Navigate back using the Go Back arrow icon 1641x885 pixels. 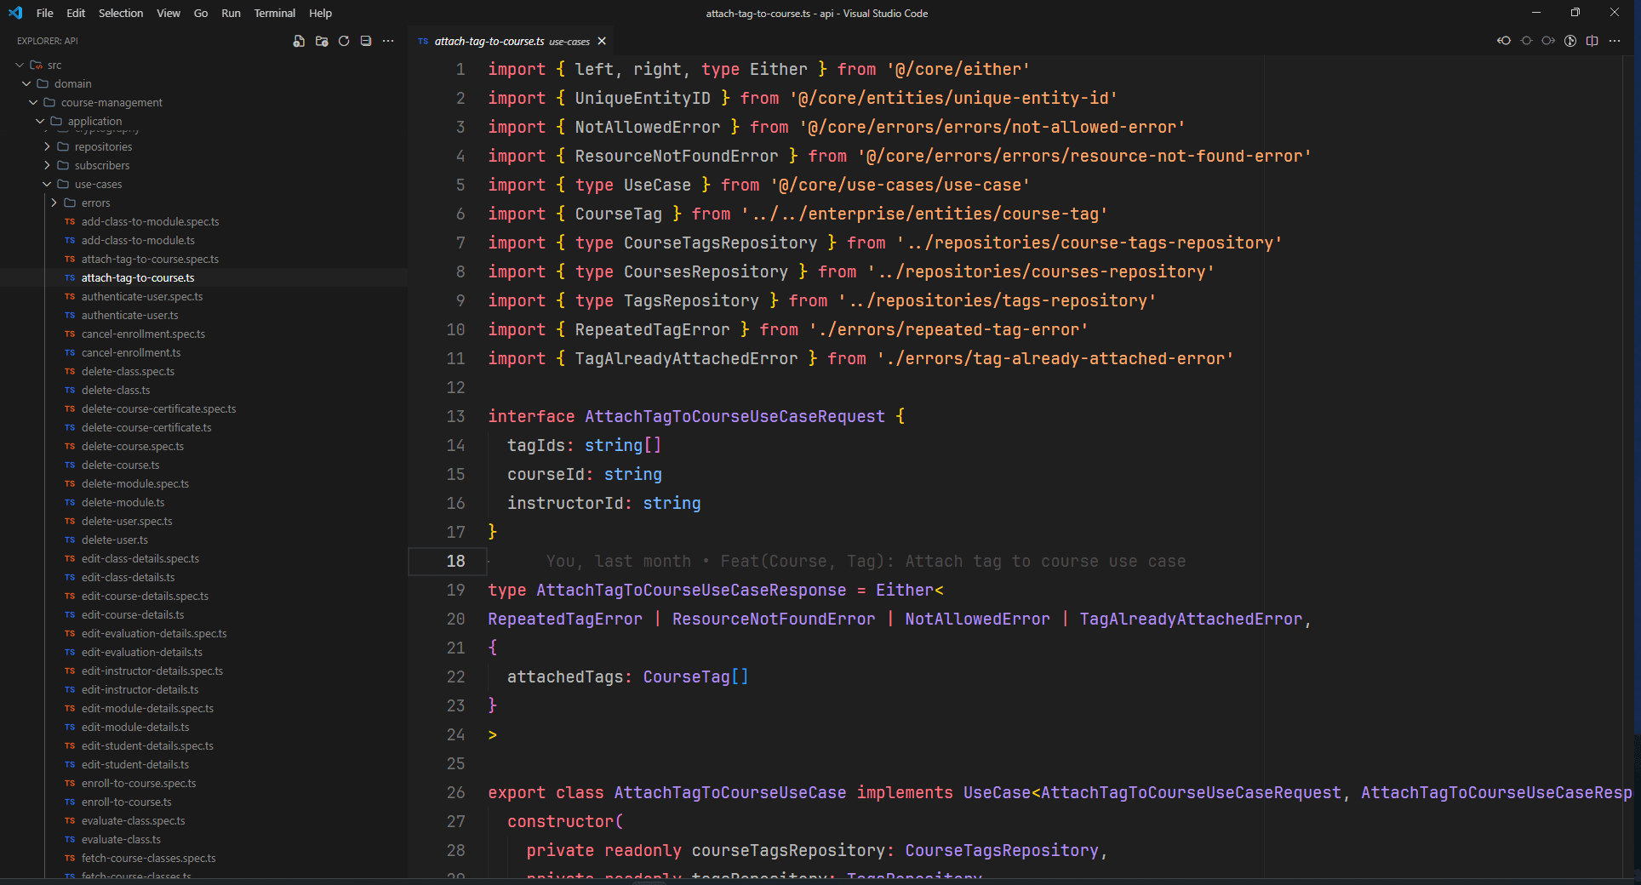pos(1503,40)
